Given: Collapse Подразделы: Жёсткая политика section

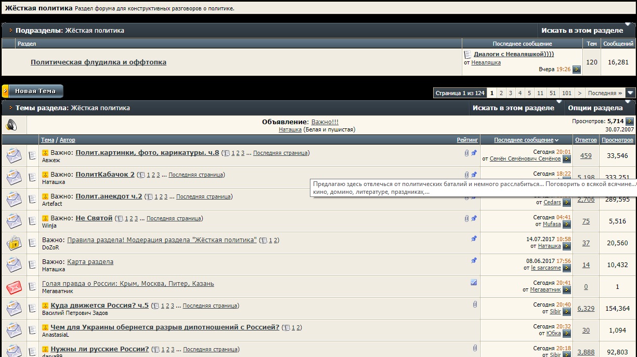Looking at the screenshot, I should pos(10,30).
